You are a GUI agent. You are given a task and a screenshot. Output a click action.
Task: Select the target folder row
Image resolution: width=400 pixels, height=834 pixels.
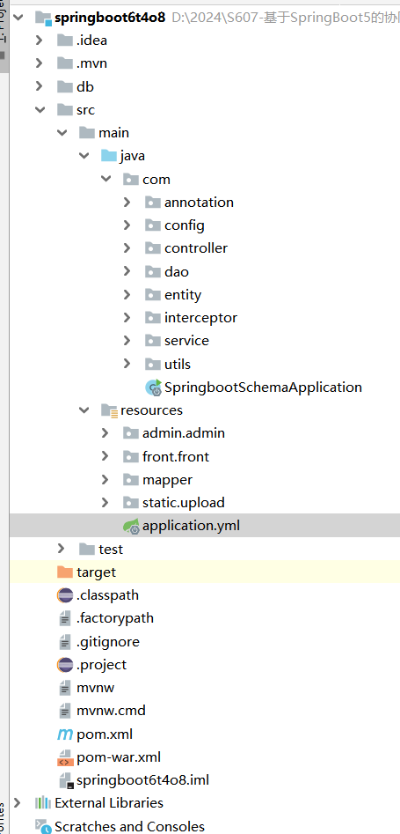pos(205,572)
